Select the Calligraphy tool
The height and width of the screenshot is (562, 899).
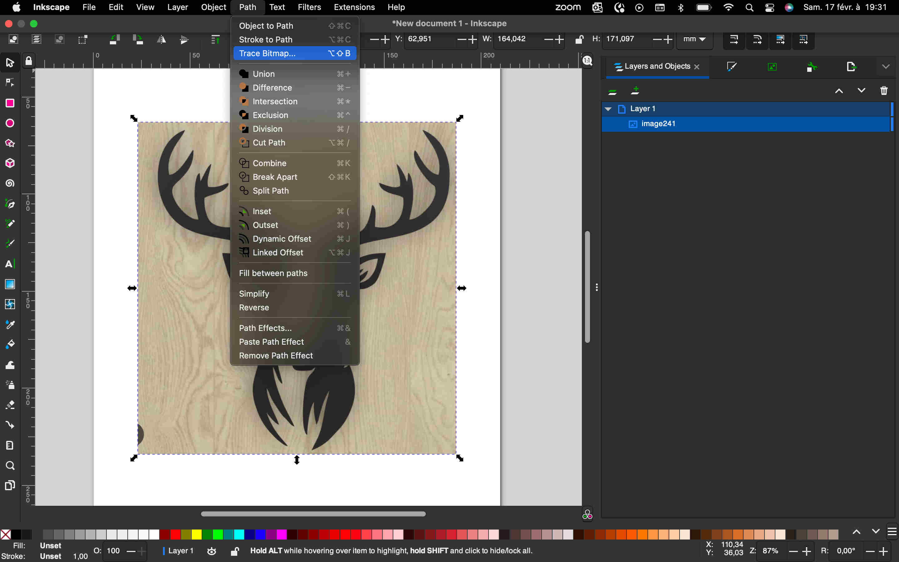(x=10, y=244)
